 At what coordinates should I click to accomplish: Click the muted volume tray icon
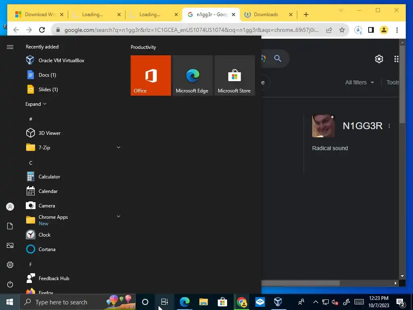pyautogui.click(x=335, y=302)
